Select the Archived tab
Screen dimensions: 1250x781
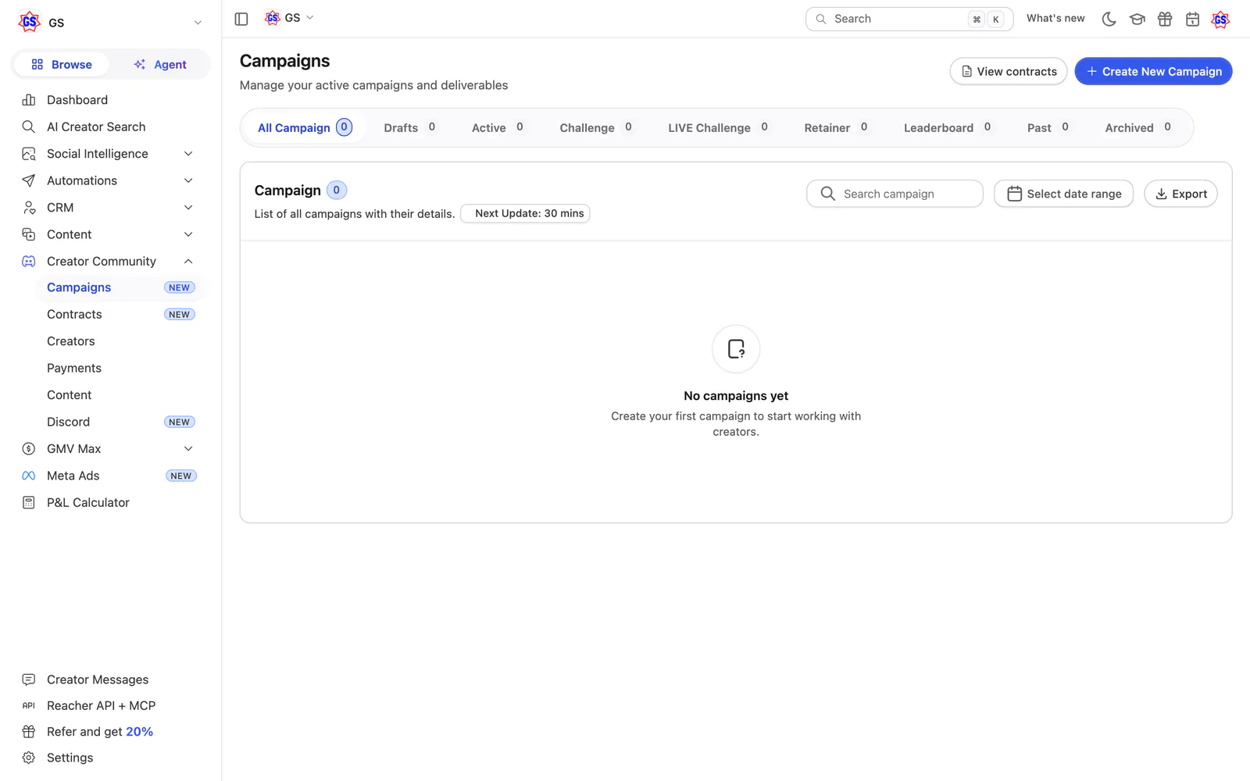[x=1138, y=127]
